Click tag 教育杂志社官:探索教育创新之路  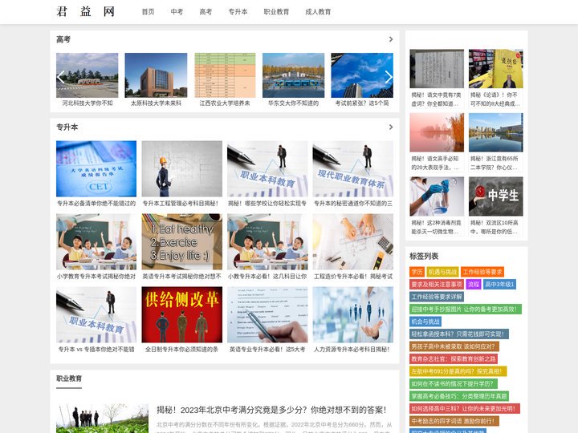click(454, 358)
